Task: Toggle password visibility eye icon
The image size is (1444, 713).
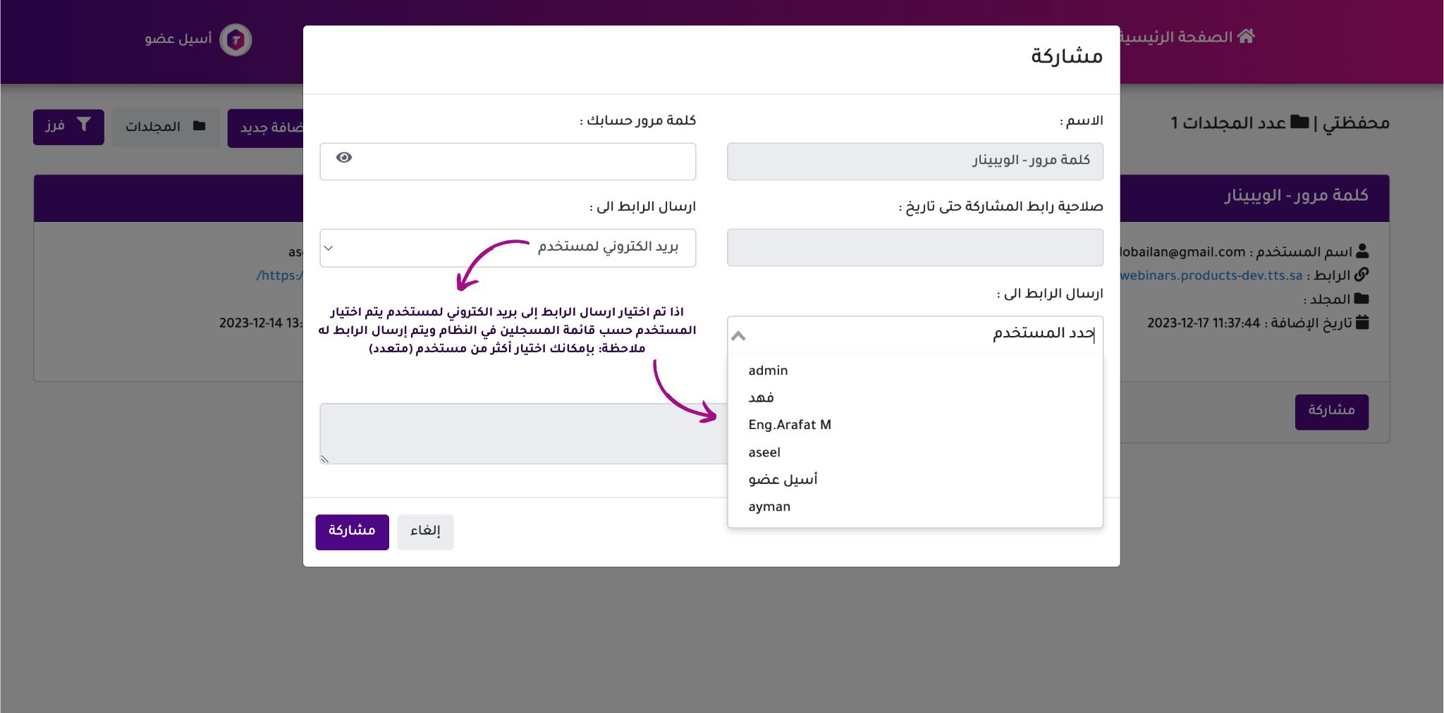Action: 344,158
